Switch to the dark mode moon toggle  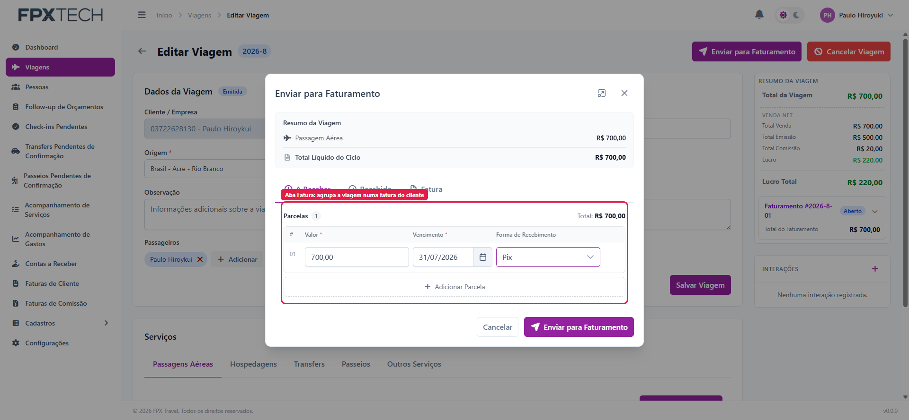[796, 15]
